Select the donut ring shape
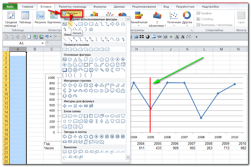The width and height of the screenshot is (251, 167). [70, 70]
